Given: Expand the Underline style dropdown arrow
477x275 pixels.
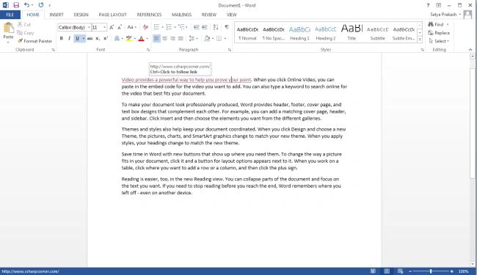Looking at the screenshot, I should 84,38.
